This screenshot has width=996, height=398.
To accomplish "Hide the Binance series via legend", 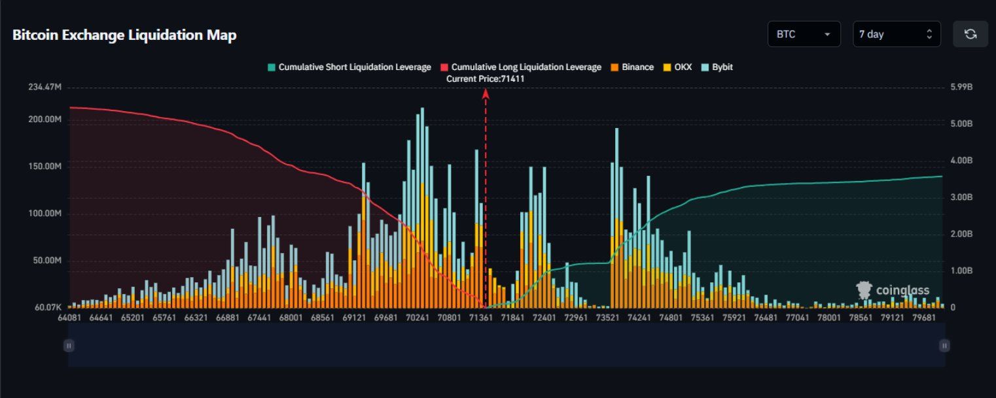I will coord(631,67).
